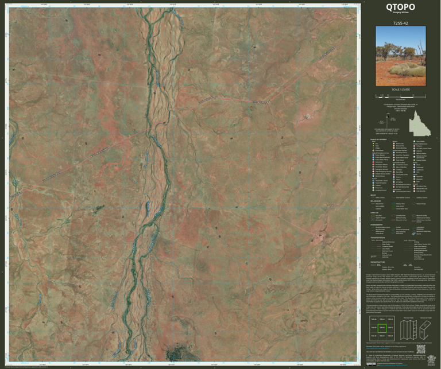The image size is (441, 369).
Task: Click the kilometres scale bar
Action: pos(401,96)
